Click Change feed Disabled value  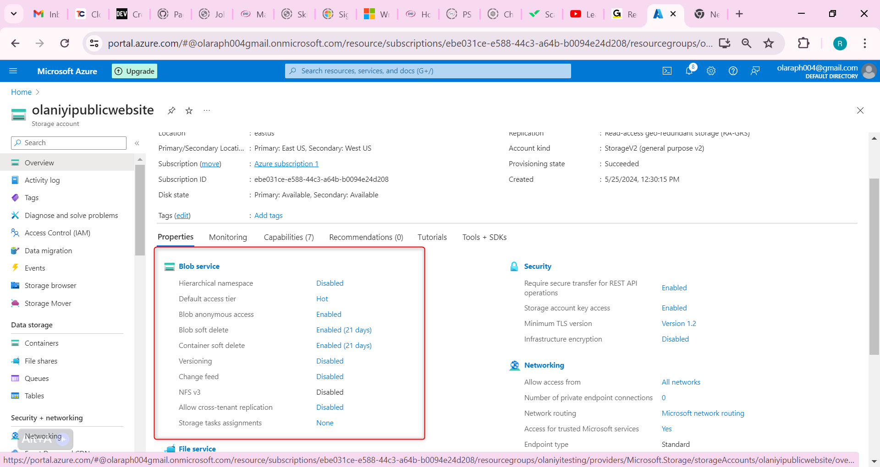[330, 377]
